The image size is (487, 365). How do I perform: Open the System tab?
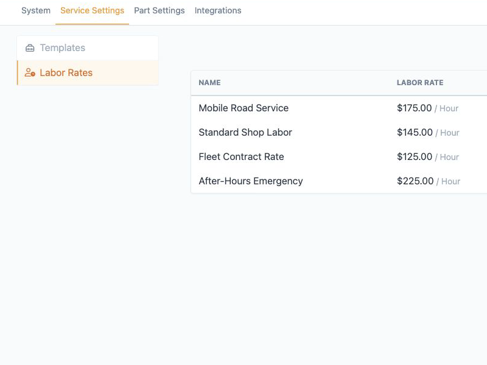36,10
